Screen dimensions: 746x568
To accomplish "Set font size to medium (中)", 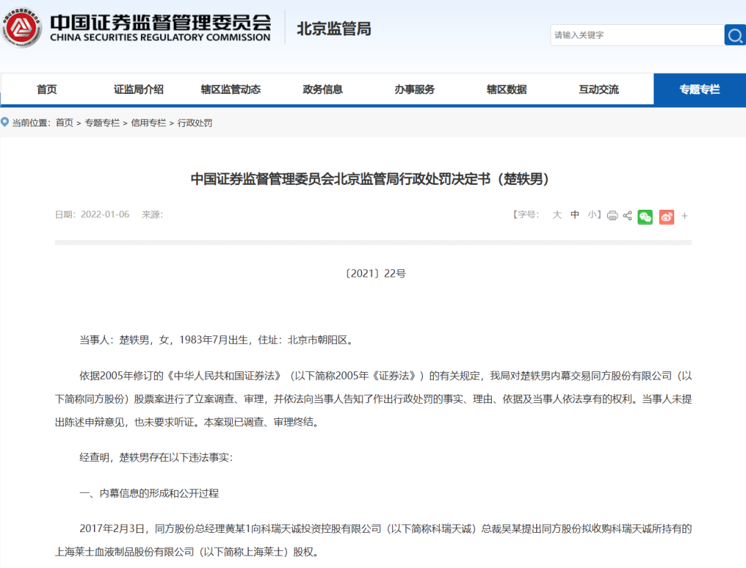I will tap(575, 215).
